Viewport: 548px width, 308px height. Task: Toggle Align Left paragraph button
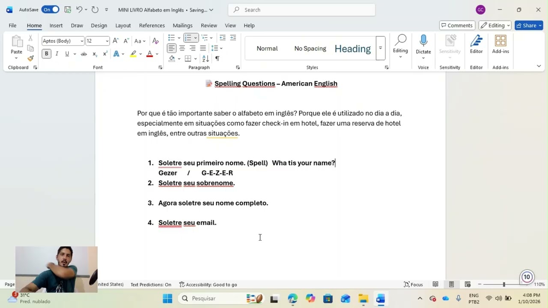click(x=172, y=48)
